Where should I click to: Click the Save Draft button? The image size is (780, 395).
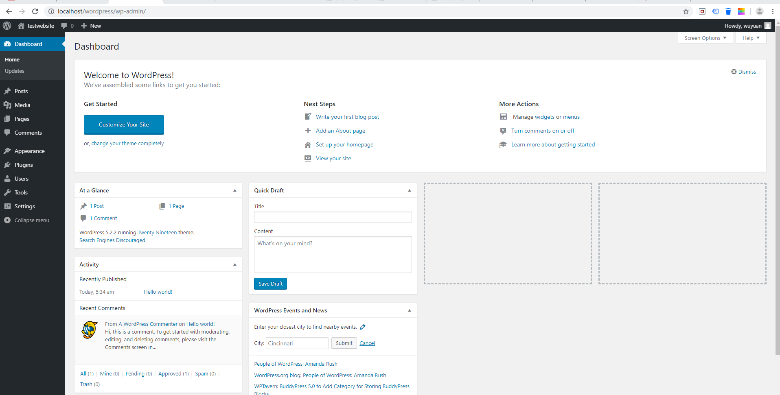tap(270, 284)
